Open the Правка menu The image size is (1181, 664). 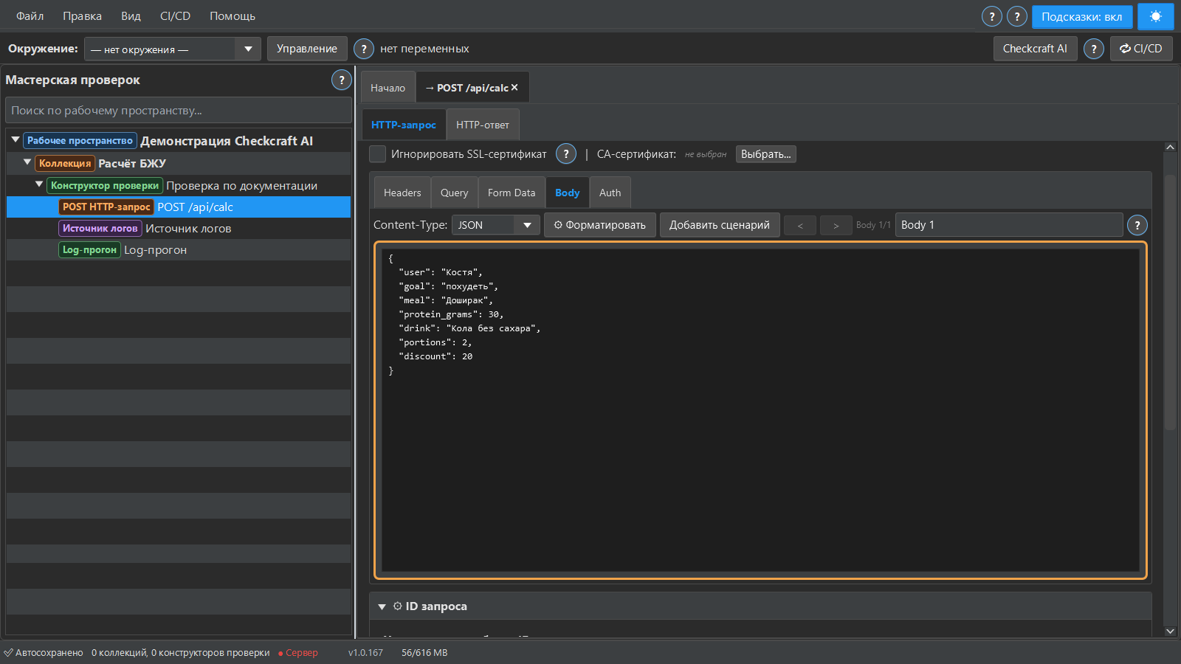[83, 15]
